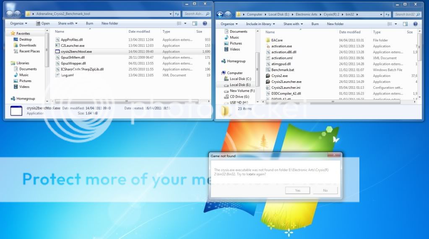The image size is (429, 239).
Task: Click New folder in bin32 window toolbar
Action: (x=335, y=24)
